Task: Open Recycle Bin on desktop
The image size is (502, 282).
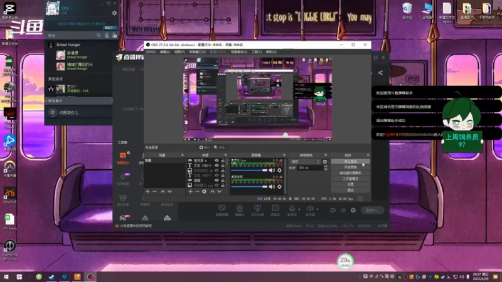Action: [407, 11]
